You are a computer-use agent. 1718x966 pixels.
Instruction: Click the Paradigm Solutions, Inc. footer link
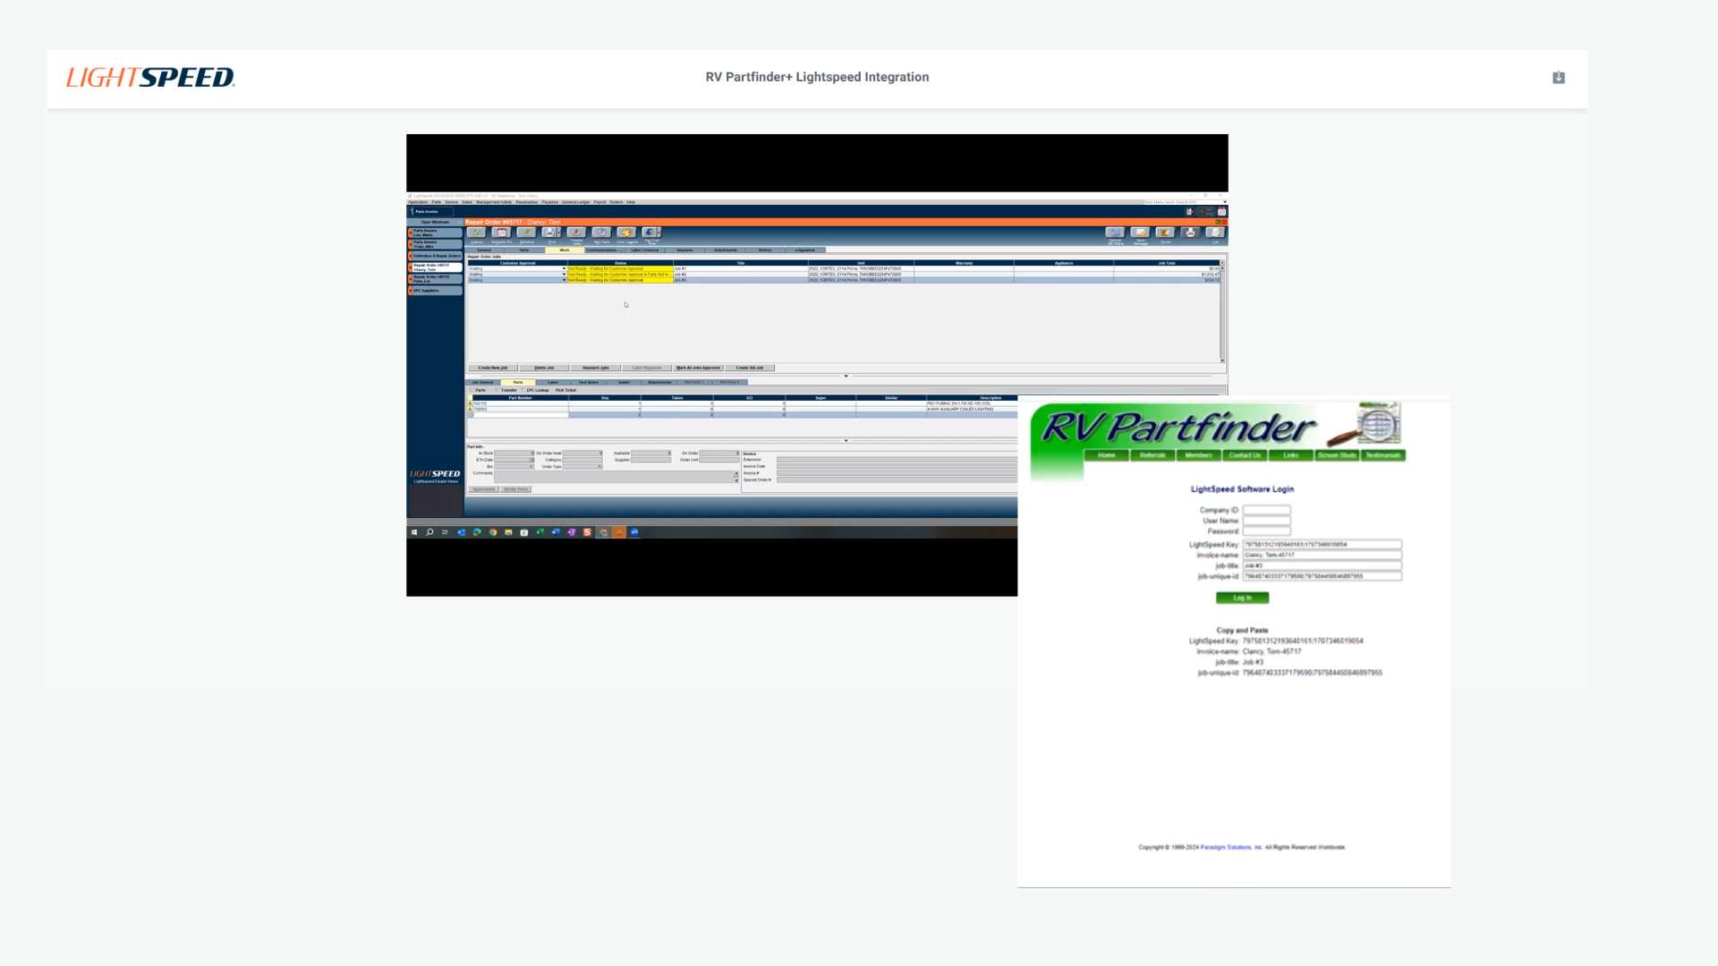click(1231, 847)
